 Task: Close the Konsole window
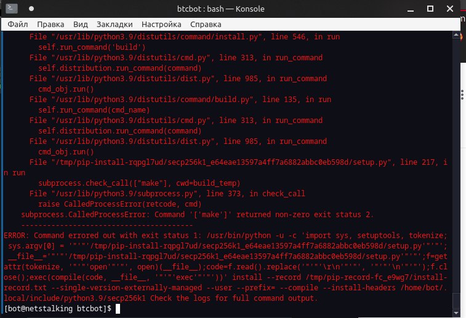tap(450, 9)
